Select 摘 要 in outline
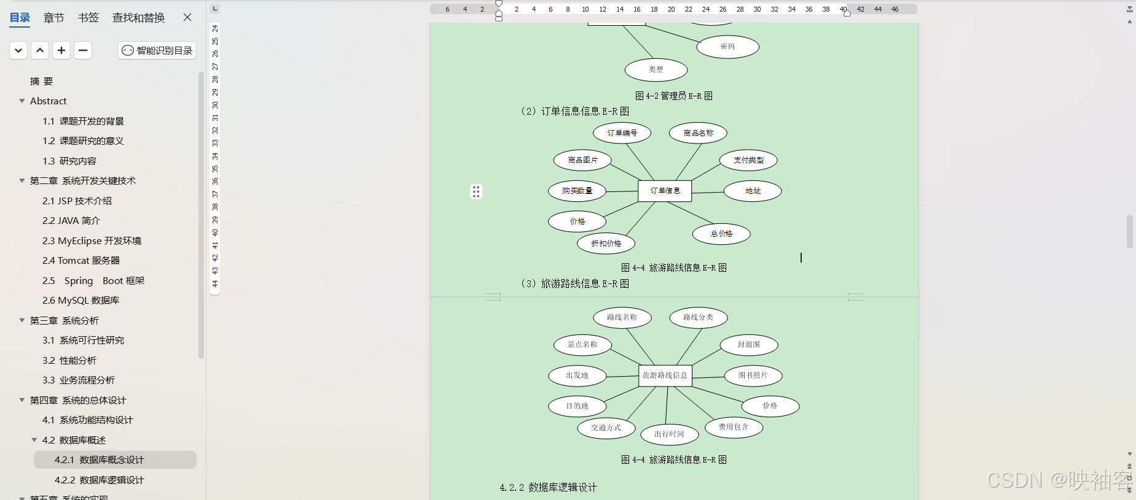The width and height of the screenshot is (1136, 500). [41, 81]
